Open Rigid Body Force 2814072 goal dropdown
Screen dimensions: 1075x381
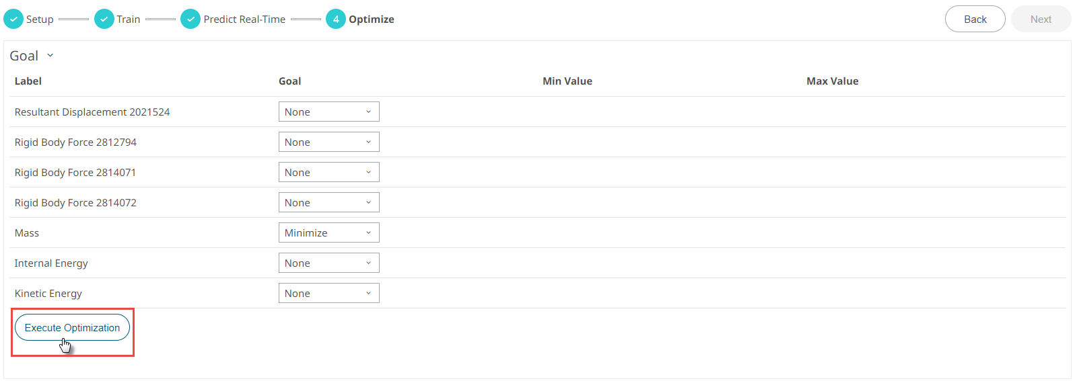328,203
